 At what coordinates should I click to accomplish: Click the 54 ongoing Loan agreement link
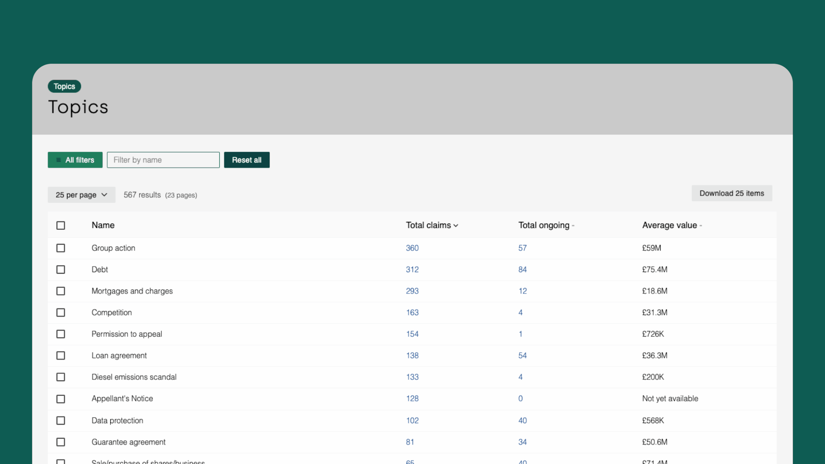(x=522, y=355)
